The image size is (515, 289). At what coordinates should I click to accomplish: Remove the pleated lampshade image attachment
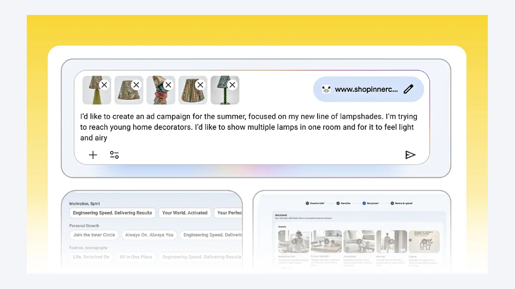pyautogui.click(x=200, y=85)
